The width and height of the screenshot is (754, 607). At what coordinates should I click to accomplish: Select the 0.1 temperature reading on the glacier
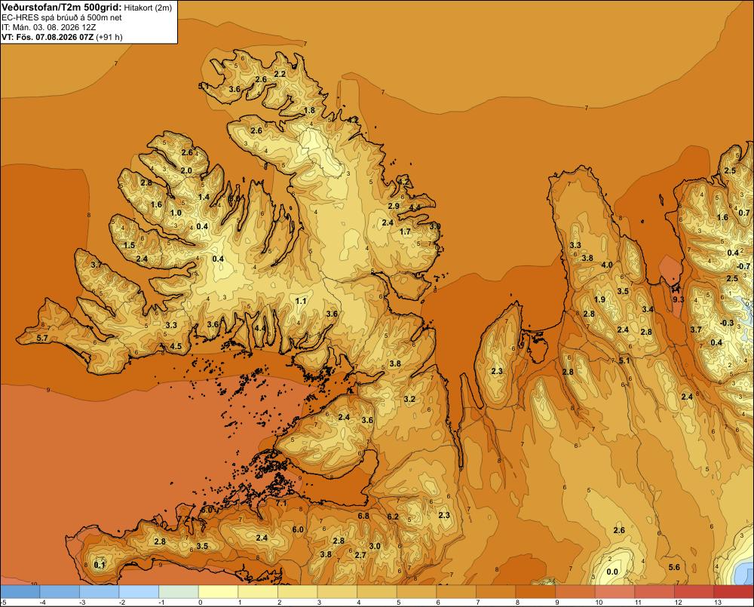coord(100,566)
